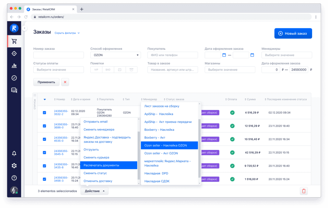Select Ozon seller - Наклейка OZON
This screenshot has height=208, width=328.
tap(169, 145)
